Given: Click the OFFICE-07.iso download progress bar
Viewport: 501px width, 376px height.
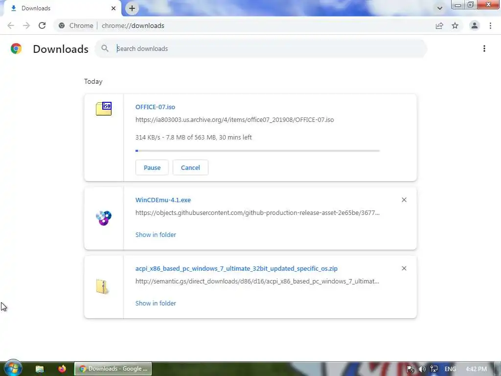Looking at the screenshot, I should click(x=257, y=151).
